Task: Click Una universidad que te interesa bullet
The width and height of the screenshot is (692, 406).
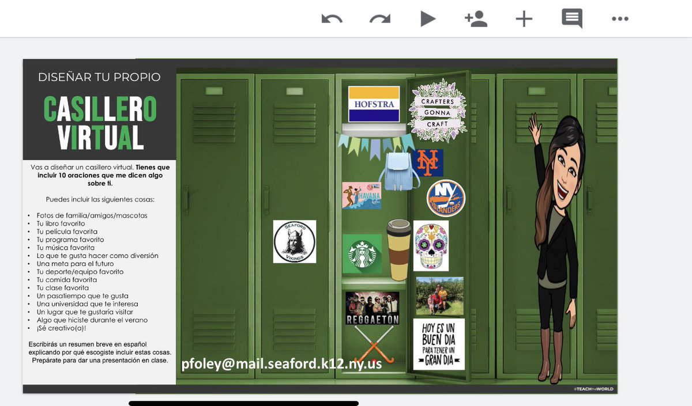Action: click(x=87, y=304)
